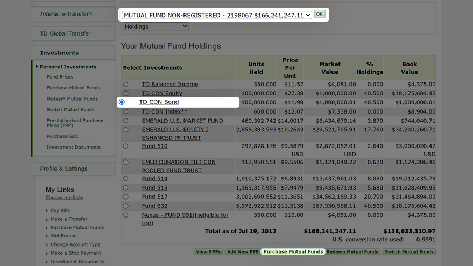Click the OK button beside account selector

click(320, 14)
